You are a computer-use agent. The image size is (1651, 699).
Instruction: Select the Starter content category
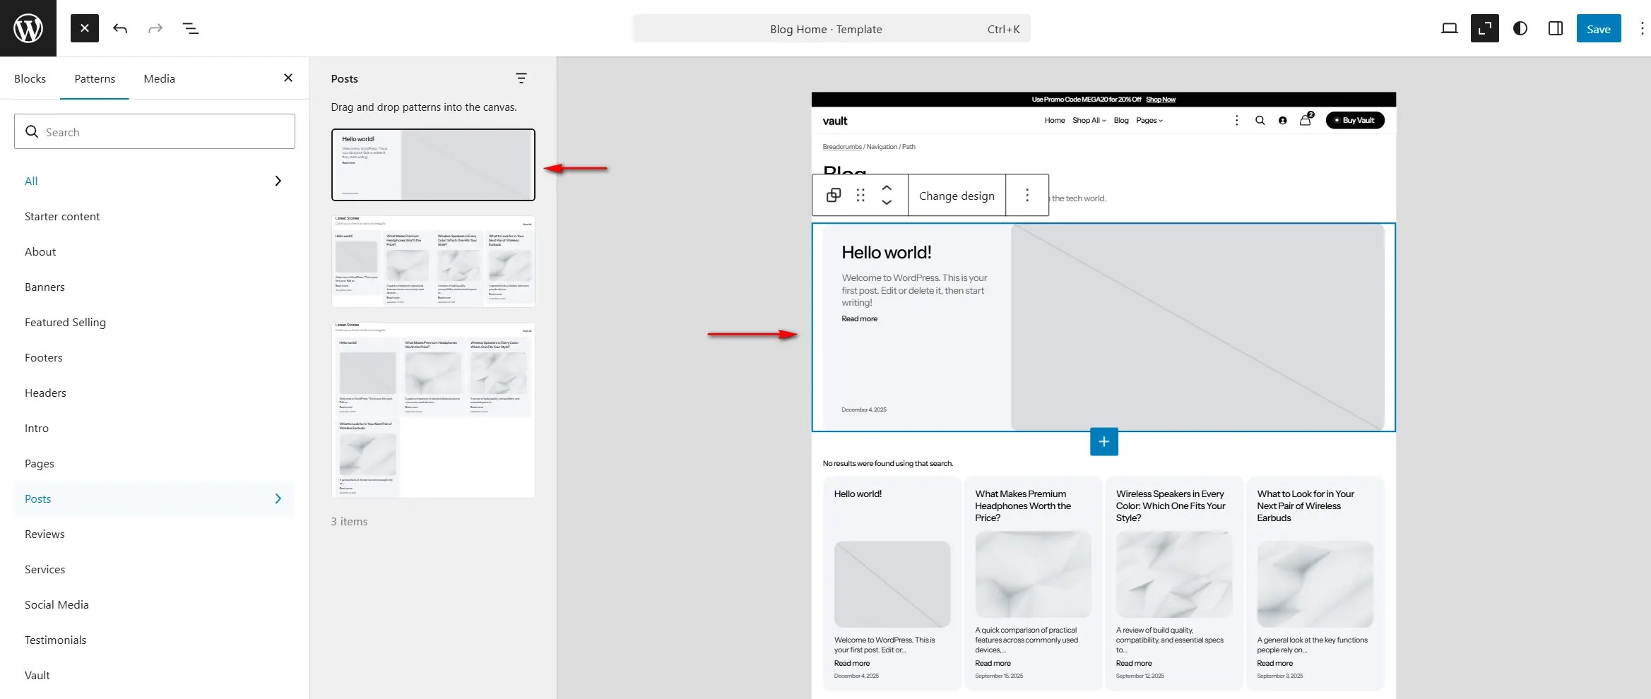click(x=154, y=216)
